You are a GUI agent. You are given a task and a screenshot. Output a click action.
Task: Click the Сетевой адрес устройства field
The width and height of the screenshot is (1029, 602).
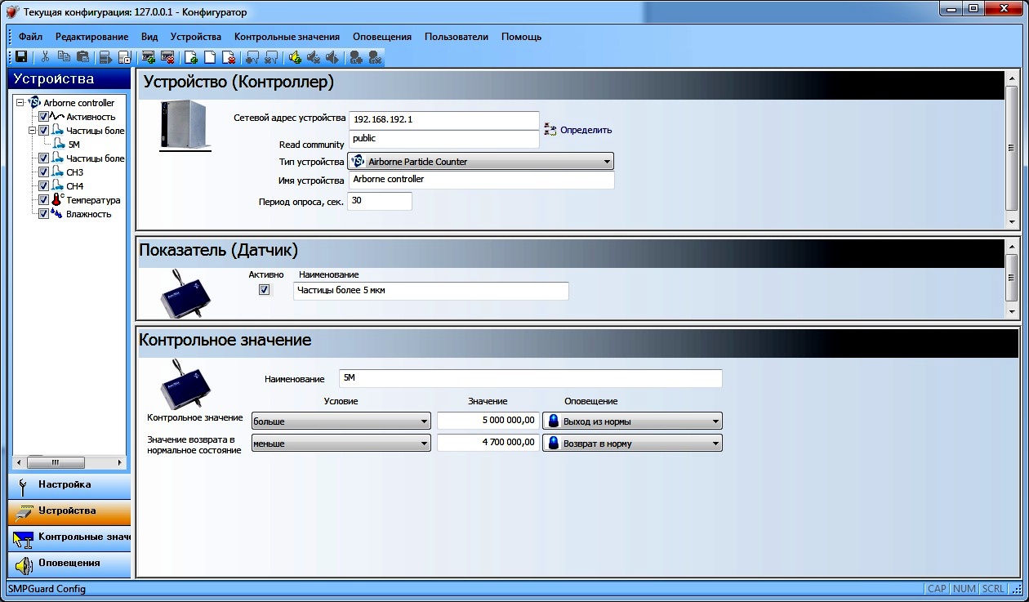click(443, 120)
